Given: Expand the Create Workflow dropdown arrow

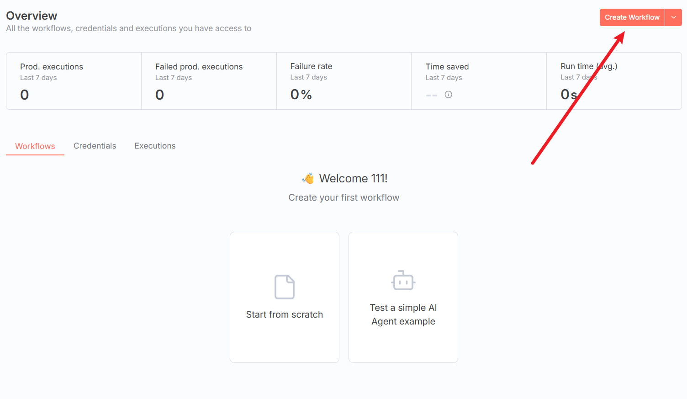Looking at the screenshot, I should (x=673, y=17).
